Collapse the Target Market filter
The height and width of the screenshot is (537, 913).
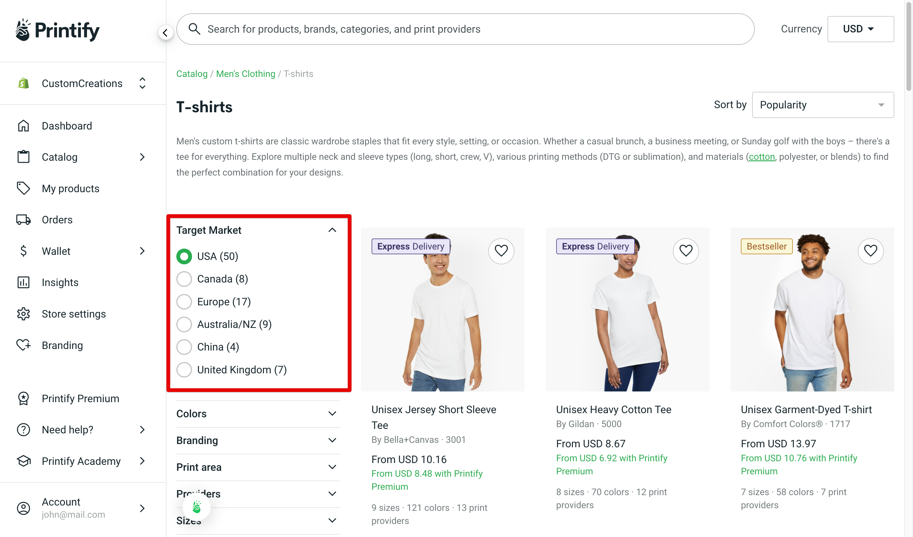332,230
